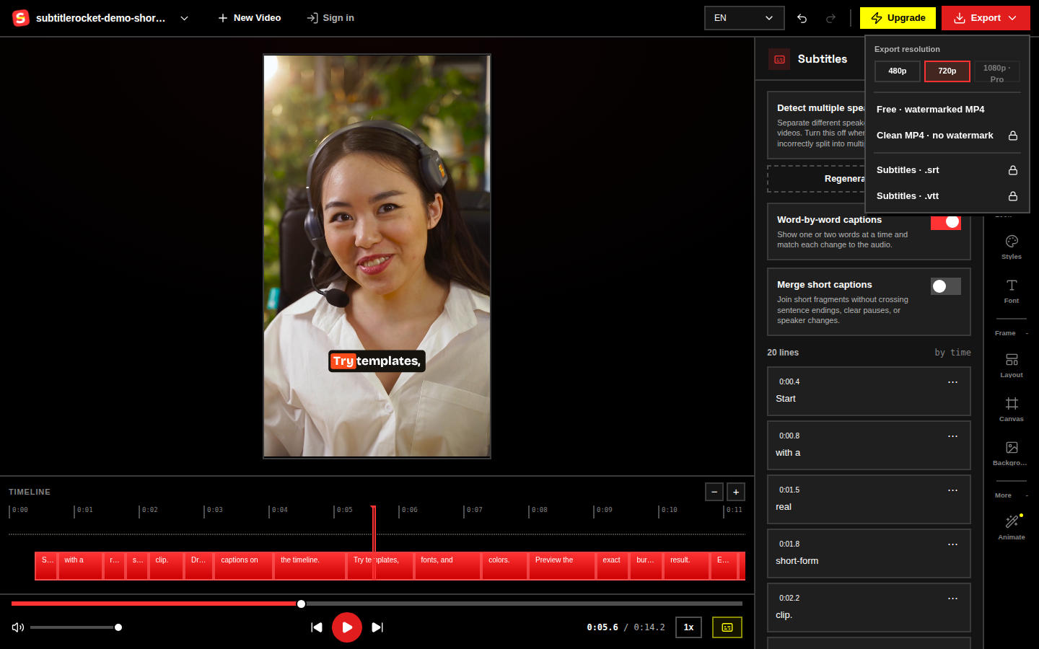
Task: Choose Subtitles .srt export option
Action: point(947,170)
